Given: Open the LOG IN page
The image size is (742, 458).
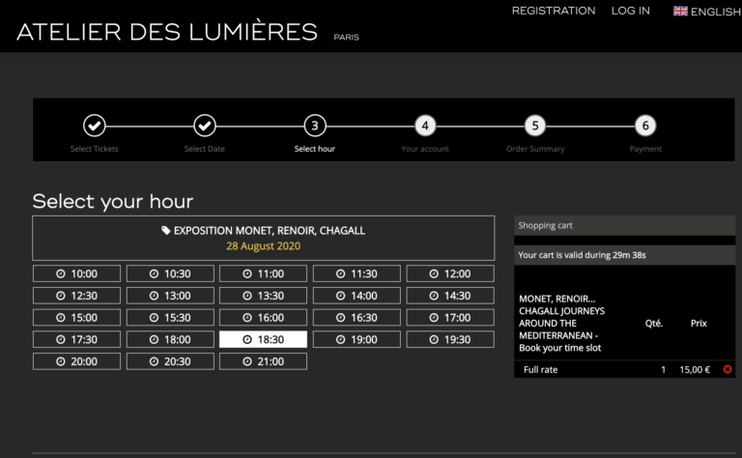Looking at the screenshot, I should tap(630, 11).
